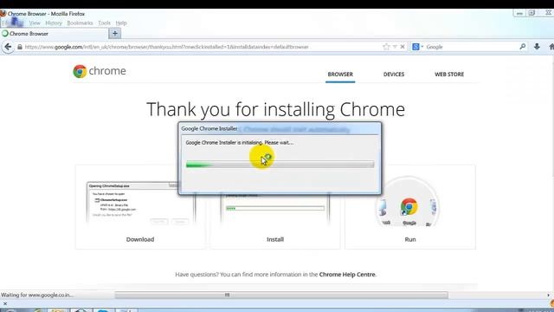Viewport: 554px width, 312px height.
Task: Open the History menu
Action: (54, 23)
